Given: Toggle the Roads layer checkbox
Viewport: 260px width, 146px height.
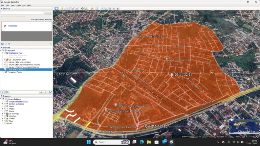Looking at the screenshot, I should [5, 111].
